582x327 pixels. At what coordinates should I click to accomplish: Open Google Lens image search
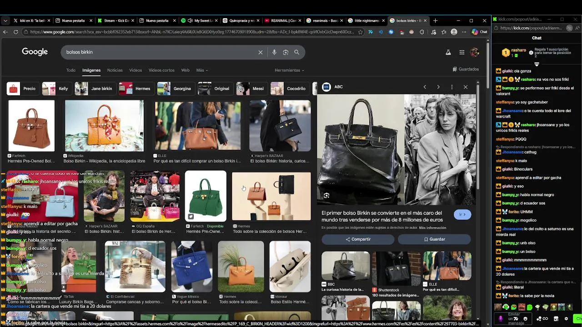[286, 52]
